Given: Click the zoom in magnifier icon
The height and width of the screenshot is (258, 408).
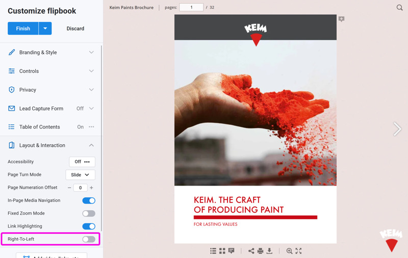Looking at the screenshot, I should point(289,251).
